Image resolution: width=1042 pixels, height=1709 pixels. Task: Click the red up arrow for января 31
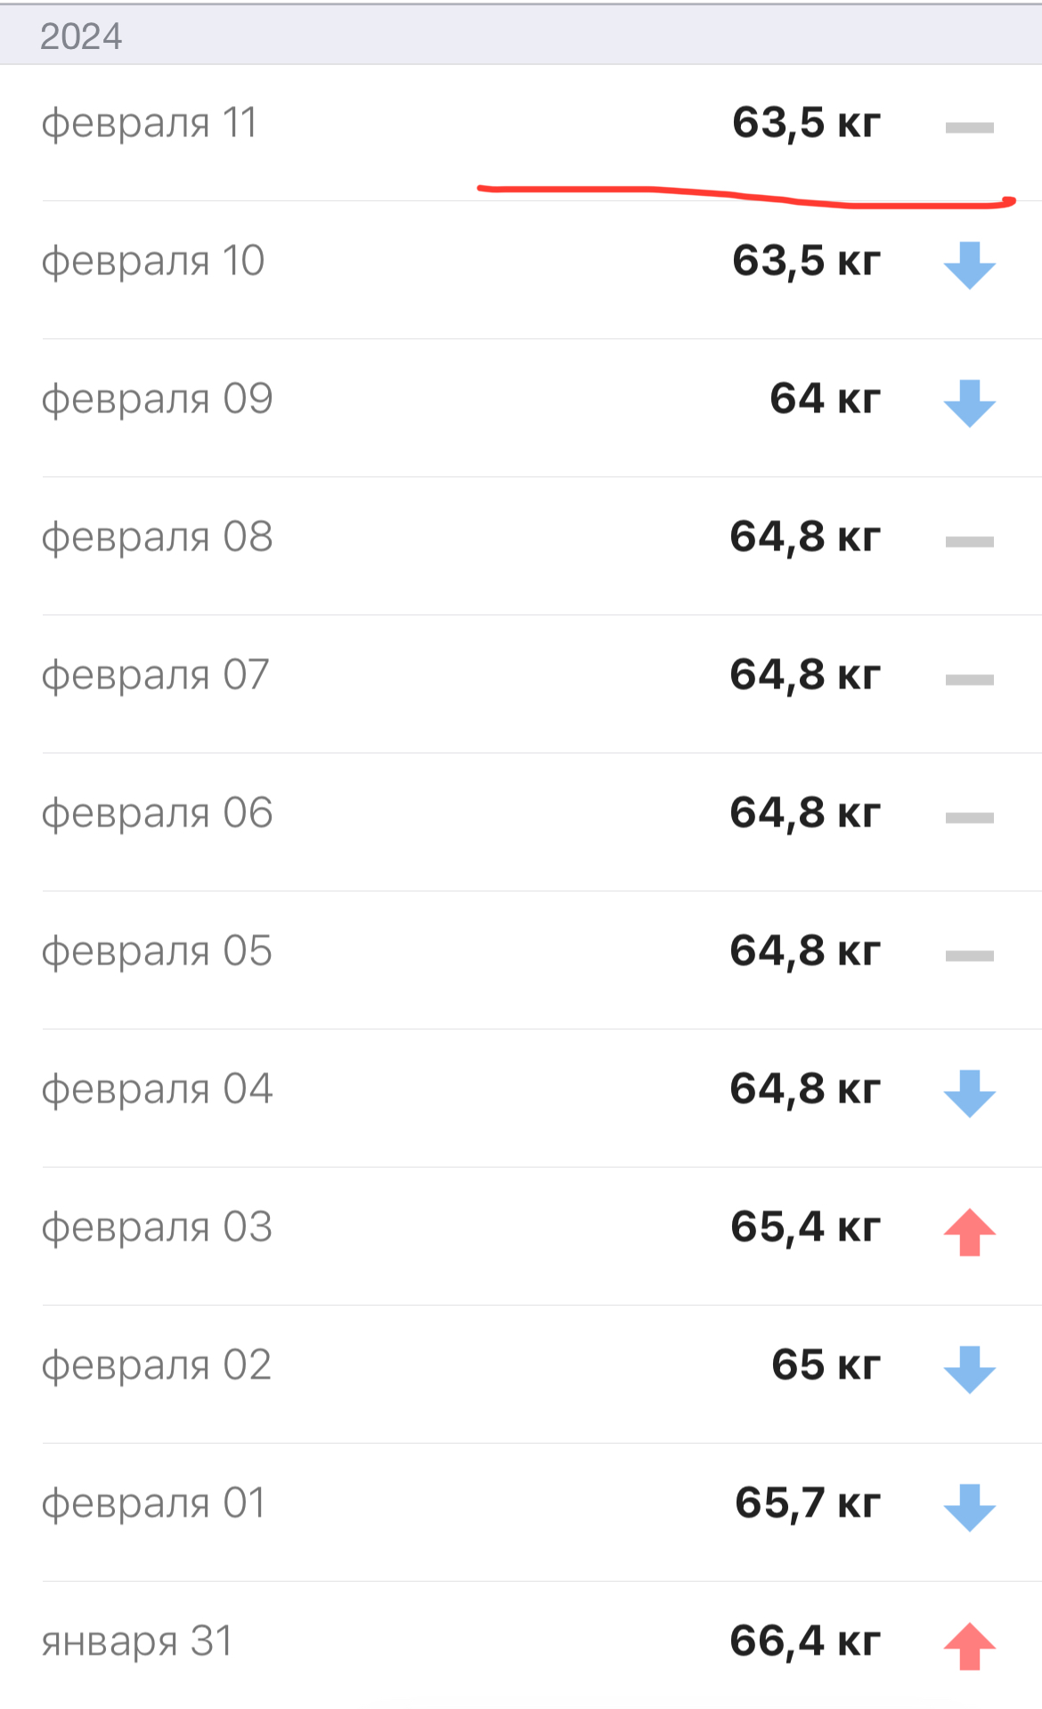(x=969, y=1646)
